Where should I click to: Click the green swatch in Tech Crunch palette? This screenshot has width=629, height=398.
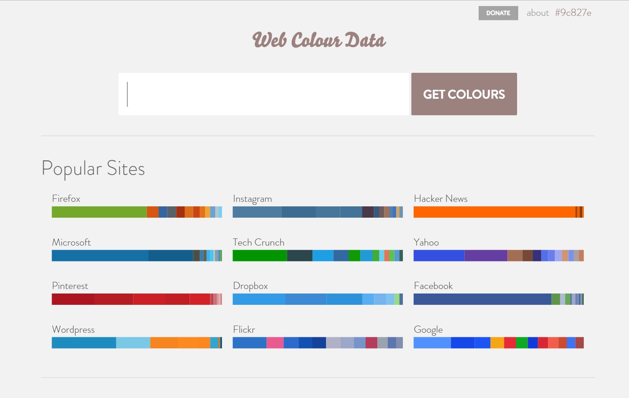[259, 256]
